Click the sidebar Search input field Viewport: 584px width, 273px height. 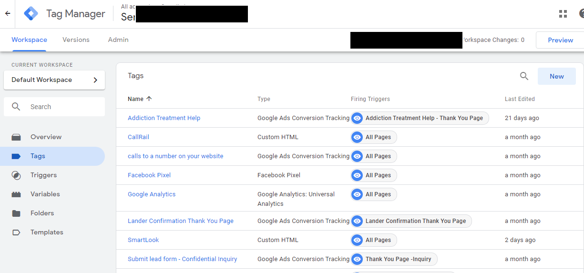[62, 107]
